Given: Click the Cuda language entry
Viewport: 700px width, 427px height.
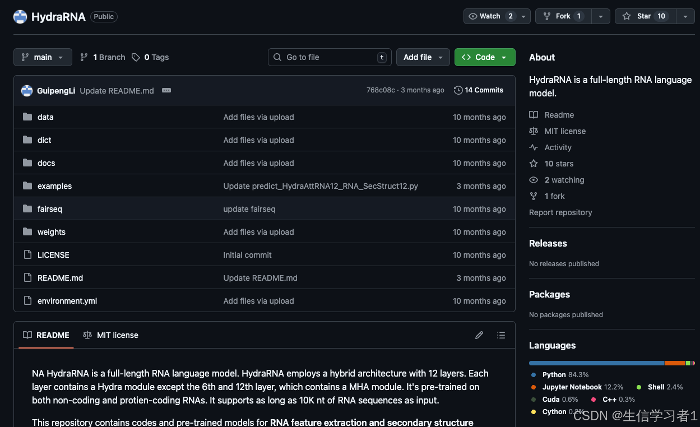Looking at the screenshot, I should 554,400.
